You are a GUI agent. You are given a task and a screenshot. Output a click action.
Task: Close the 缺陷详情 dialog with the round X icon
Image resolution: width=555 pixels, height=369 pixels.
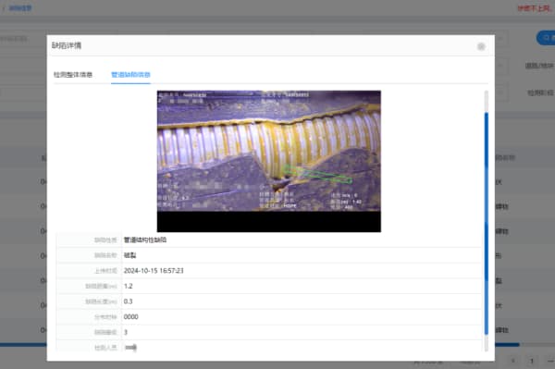[481, 46]
